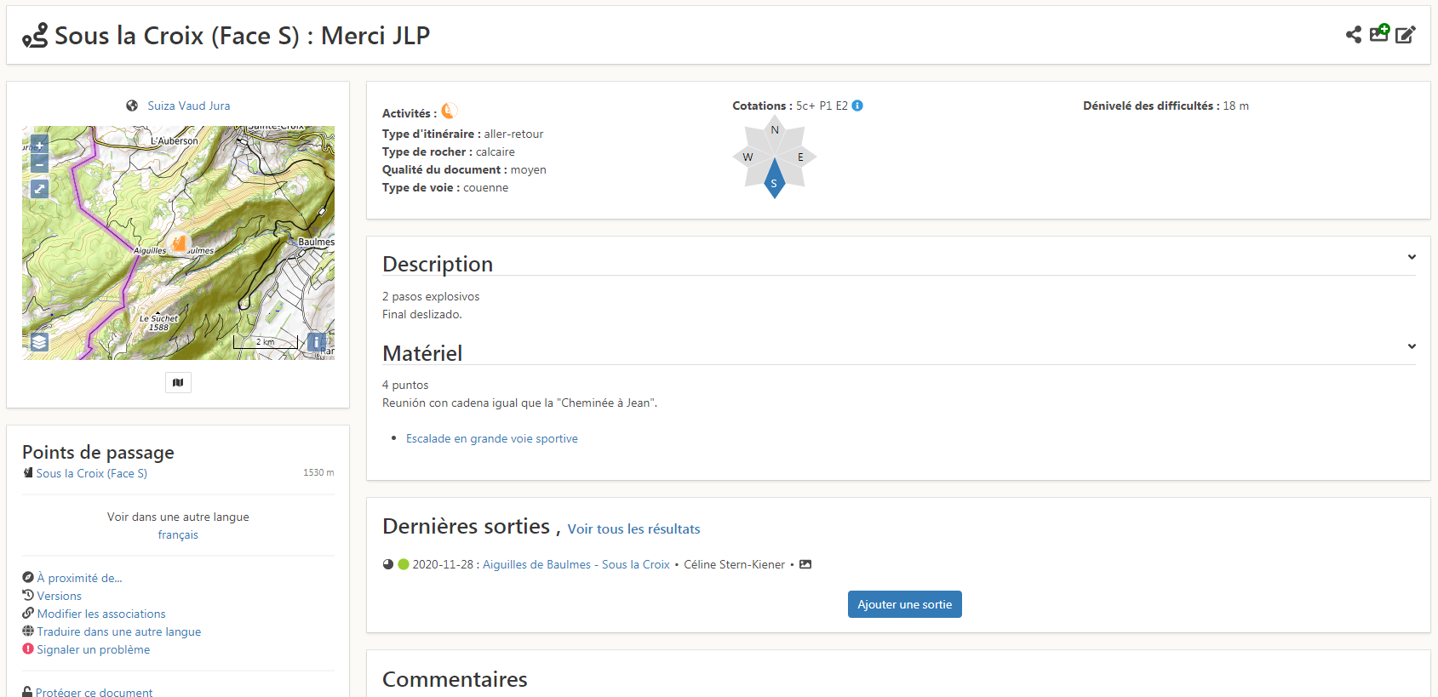Click the map info button
1438x697 pixels.
click(316, 342)
